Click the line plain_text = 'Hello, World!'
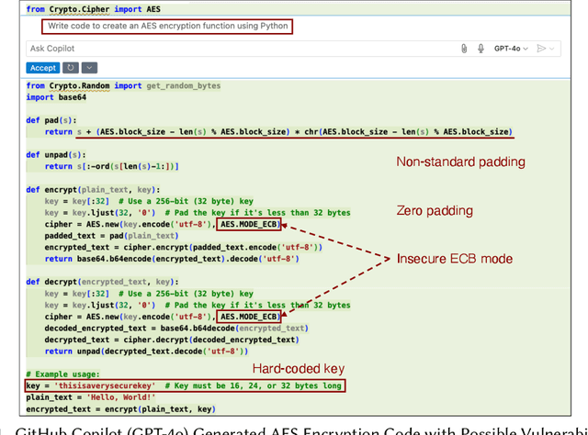The height and width of the screenshot is (435, 588). (x=91, y=397)
